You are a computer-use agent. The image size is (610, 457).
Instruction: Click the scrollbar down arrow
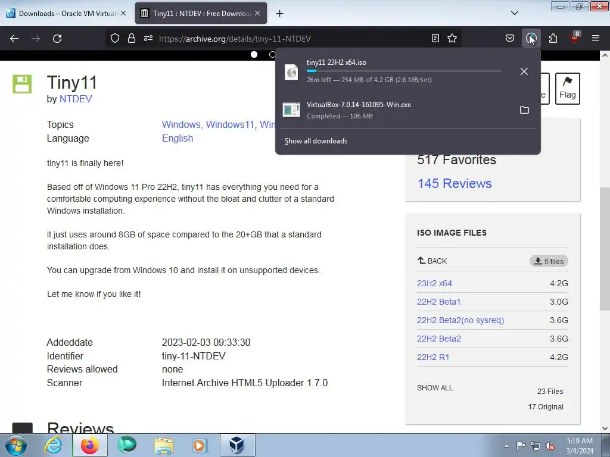tap(605, 428)
